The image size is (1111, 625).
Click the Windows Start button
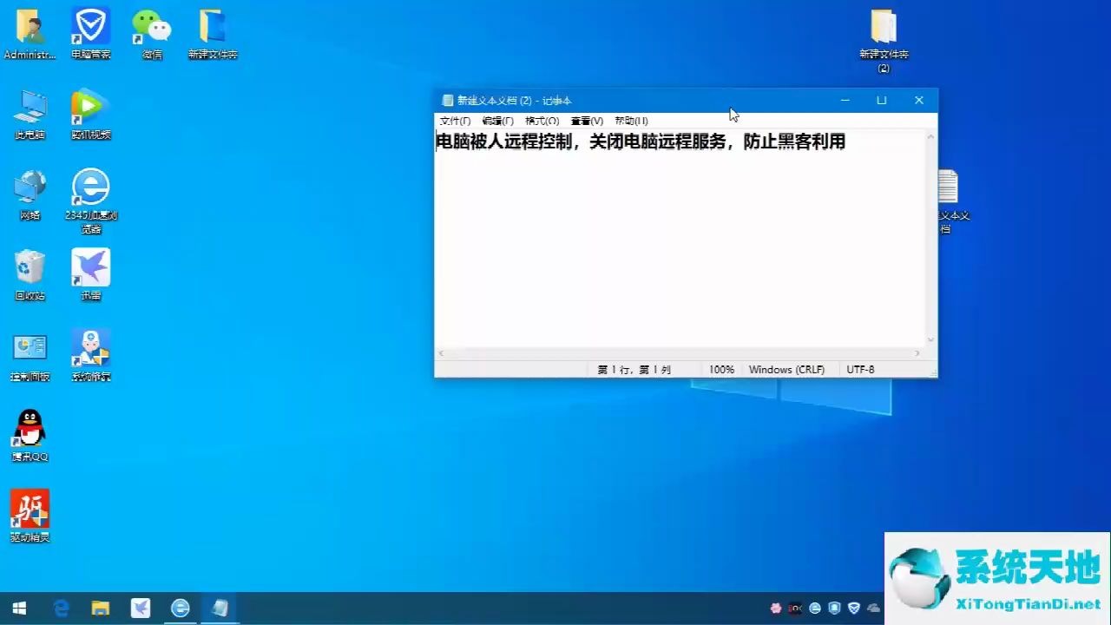(18, 608)
